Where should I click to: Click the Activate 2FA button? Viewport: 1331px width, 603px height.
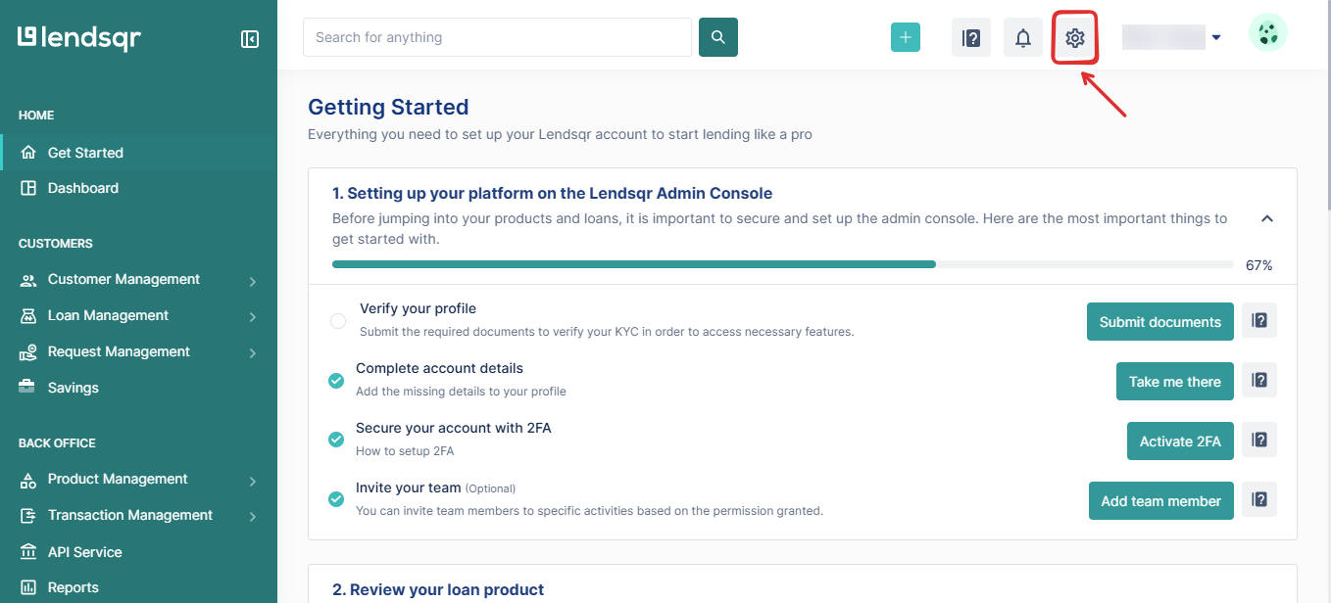(x=1180, y=441)
